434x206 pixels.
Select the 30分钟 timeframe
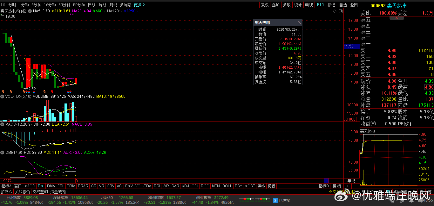coord(64,5)
